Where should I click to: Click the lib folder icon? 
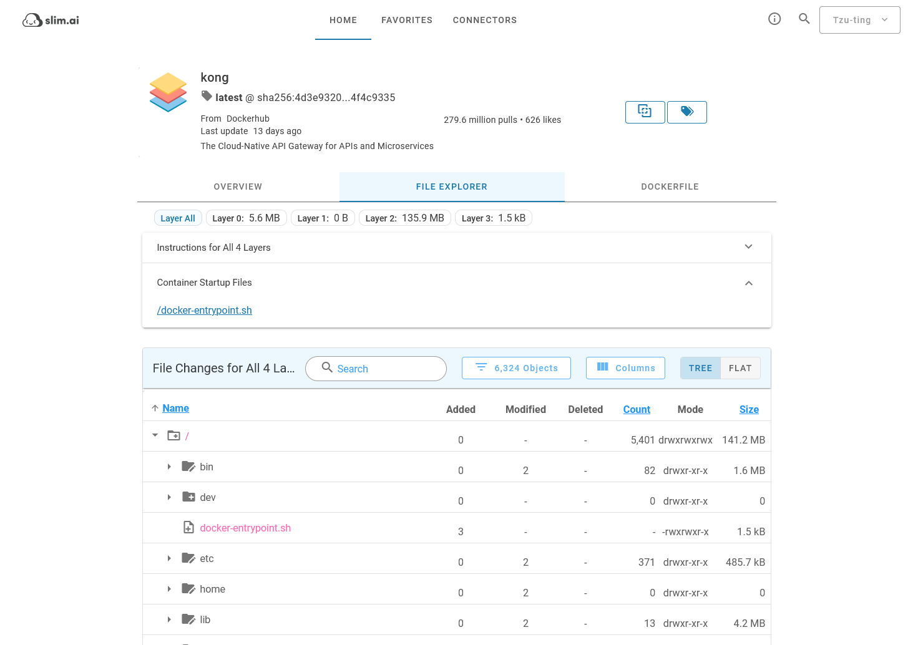click(x=188, y=619)
